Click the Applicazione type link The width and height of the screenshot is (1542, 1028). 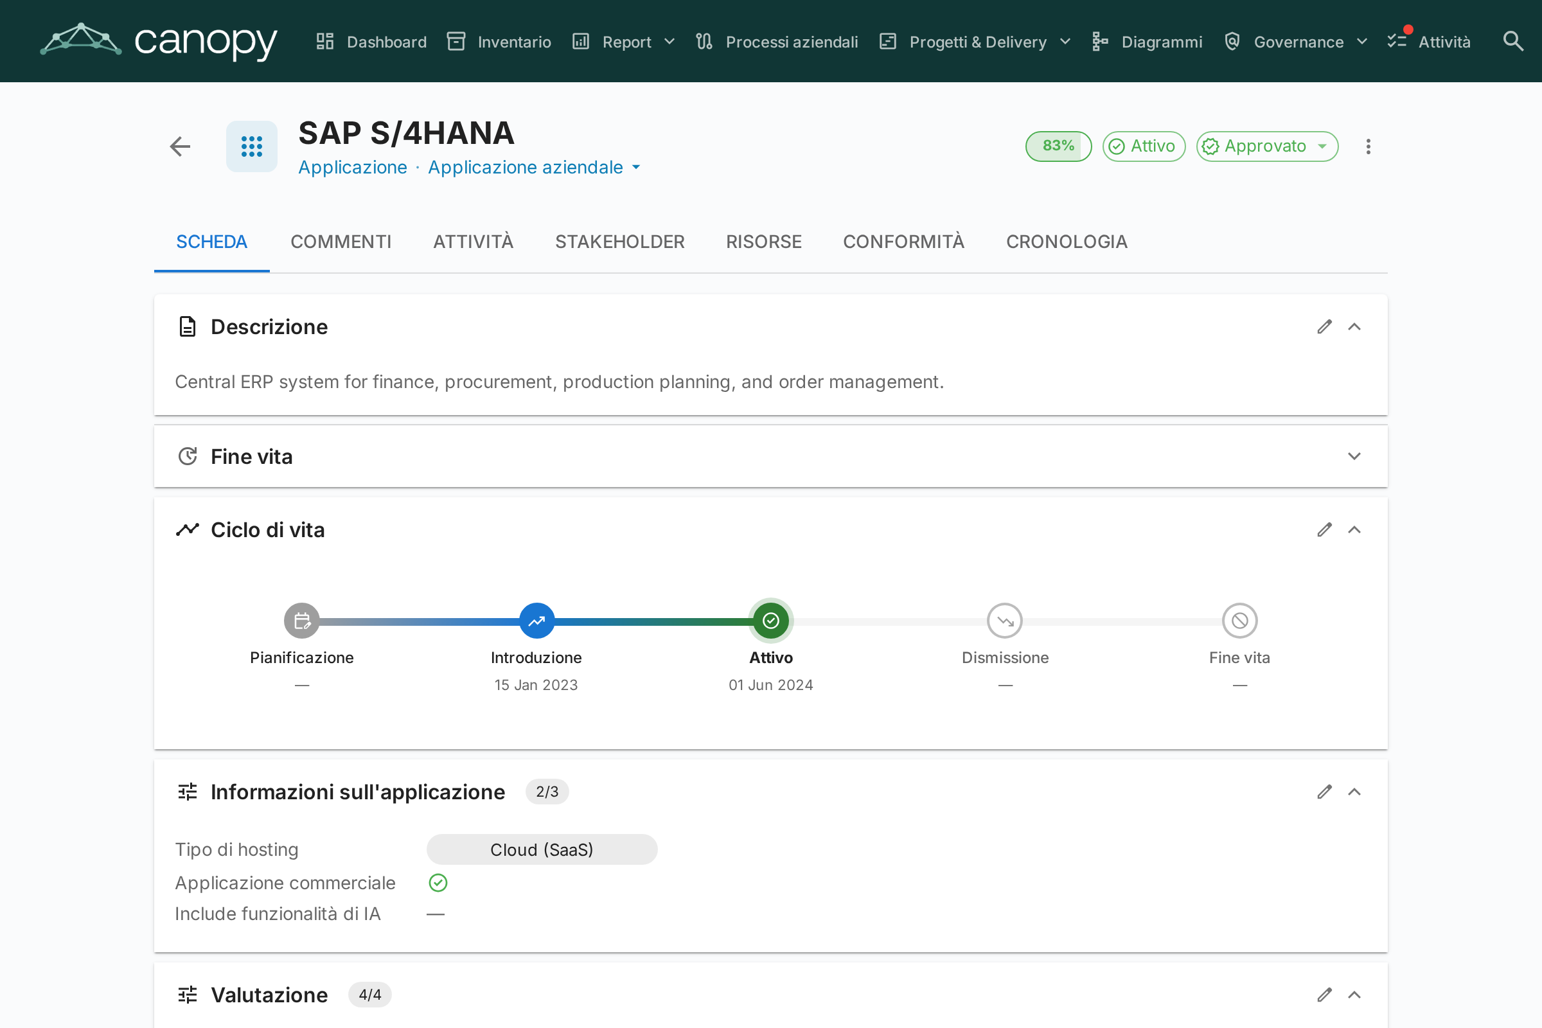(353, 167)
